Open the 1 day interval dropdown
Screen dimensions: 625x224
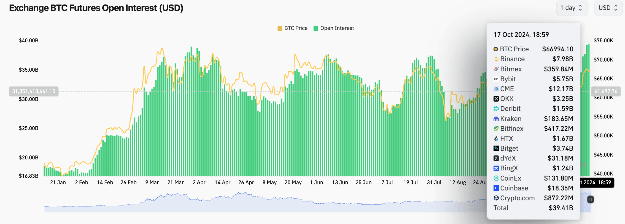click(x=572, y=8)
